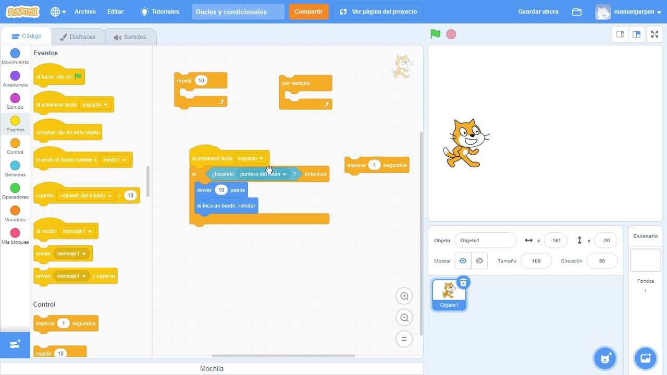The height and width of the screenshot is (375, 667).
Task: Click the project title field
Action: 238,11
